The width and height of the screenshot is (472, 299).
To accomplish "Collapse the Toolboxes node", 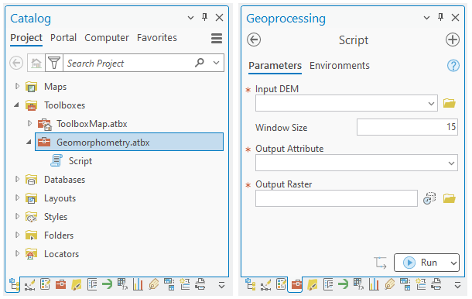I will (x=16, y=105).
